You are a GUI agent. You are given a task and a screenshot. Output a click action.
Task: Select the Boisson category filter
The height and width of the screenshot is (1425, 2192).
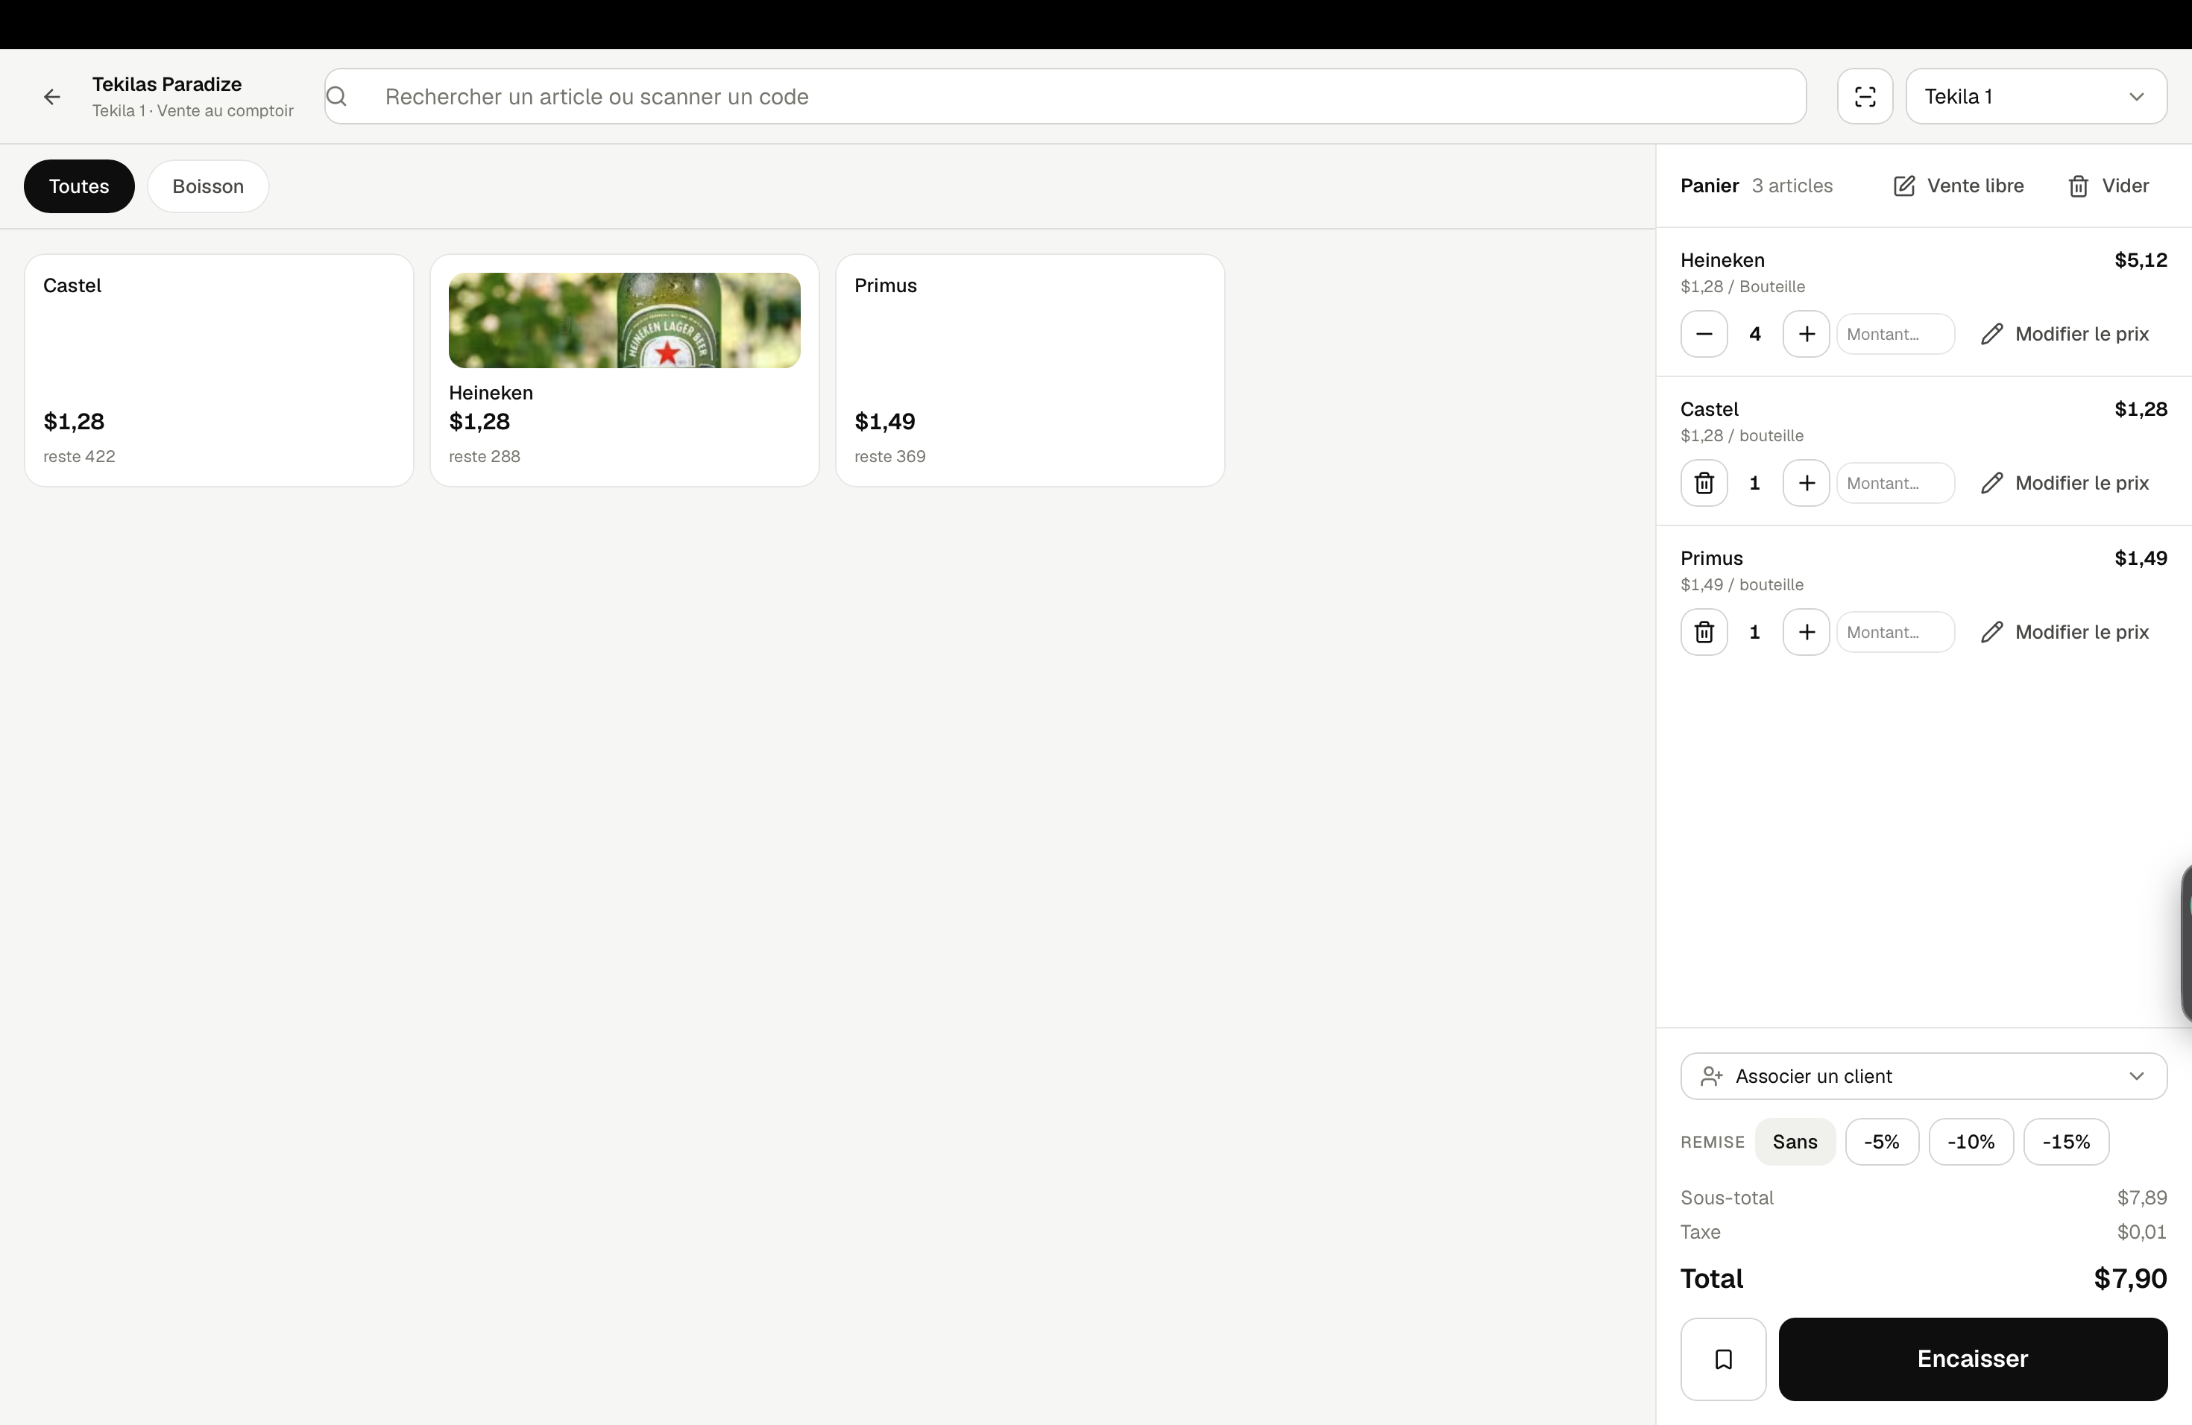coord(208,186)
